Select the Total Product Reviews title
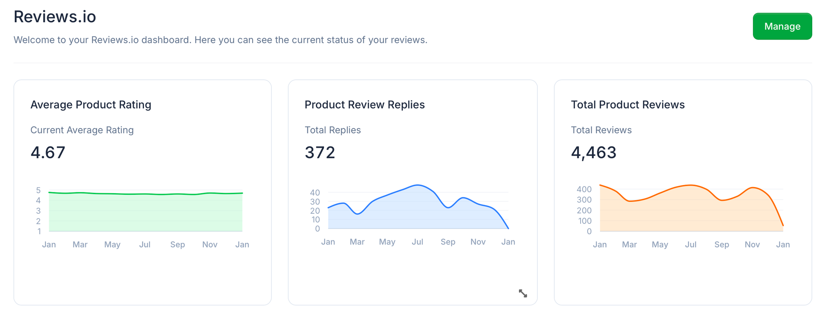Screen dimensions: 823x319 628,105
